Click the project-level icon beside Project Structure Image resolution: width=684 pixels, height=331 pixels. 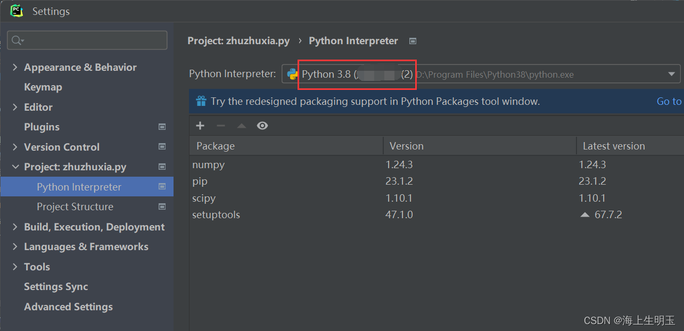[x=162, y=206]
